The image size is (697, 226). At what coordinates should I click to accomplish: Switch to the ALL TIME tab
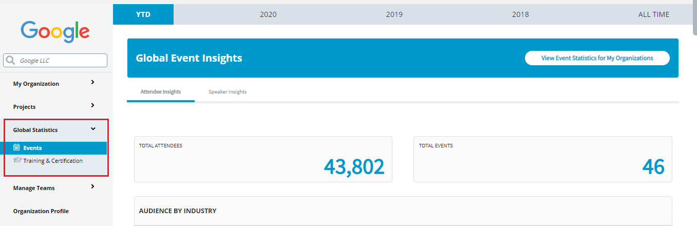pos(654,14)
